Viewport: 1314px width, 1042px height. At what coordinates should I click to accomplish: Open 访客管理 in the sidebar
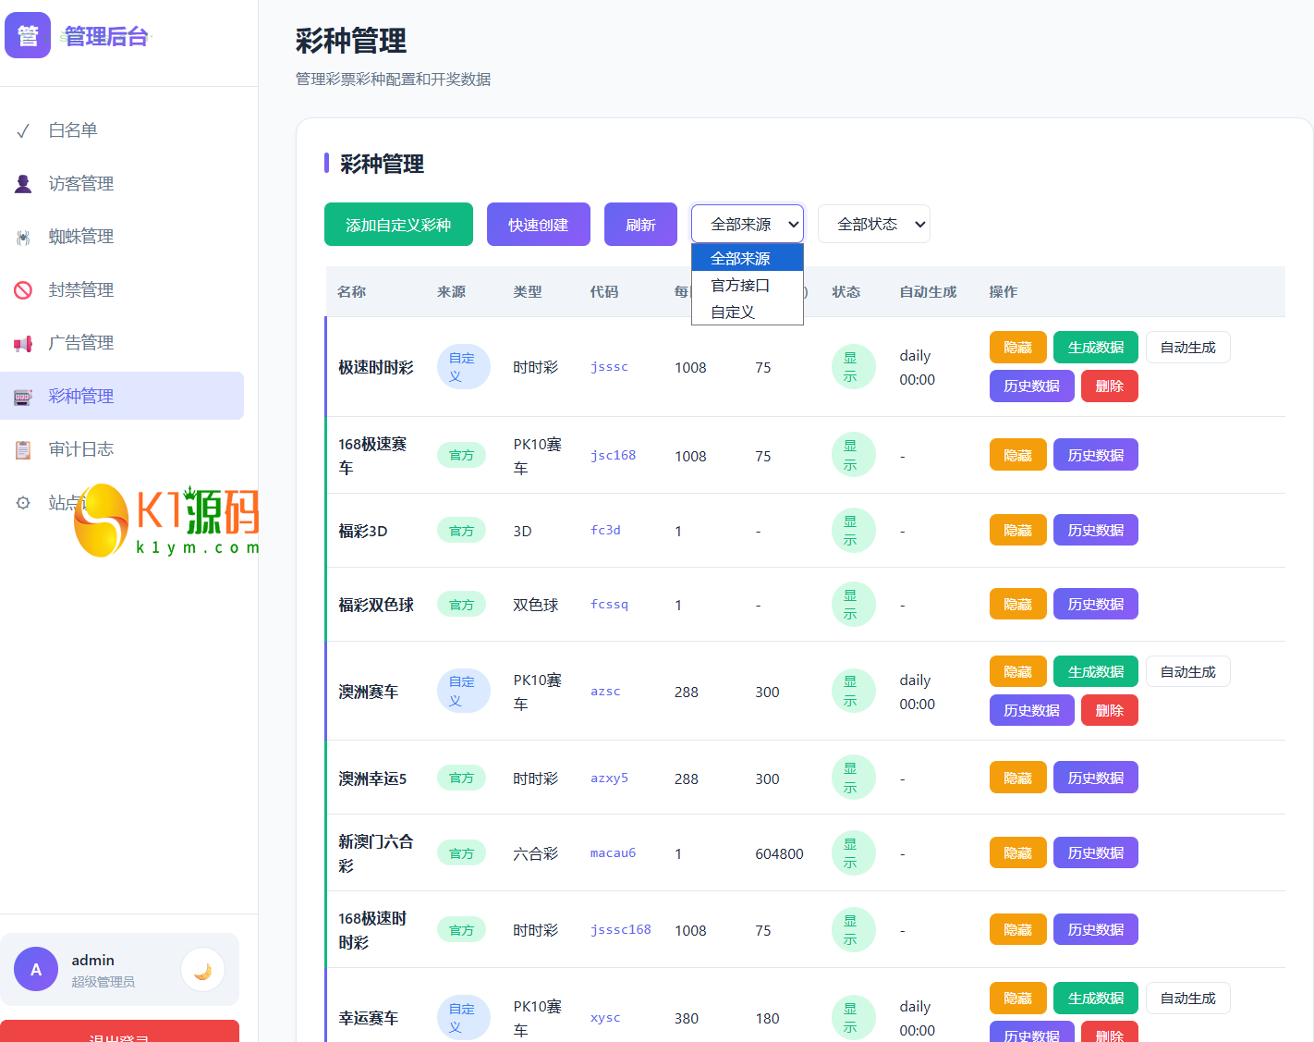pyautogui.click(x=122, y=184)
